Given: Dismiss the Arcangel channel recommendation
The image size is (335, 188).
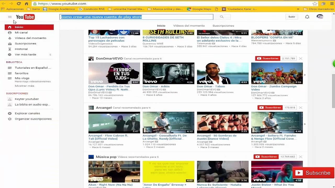Looking at the screenshot, I should tap(300, 108).
